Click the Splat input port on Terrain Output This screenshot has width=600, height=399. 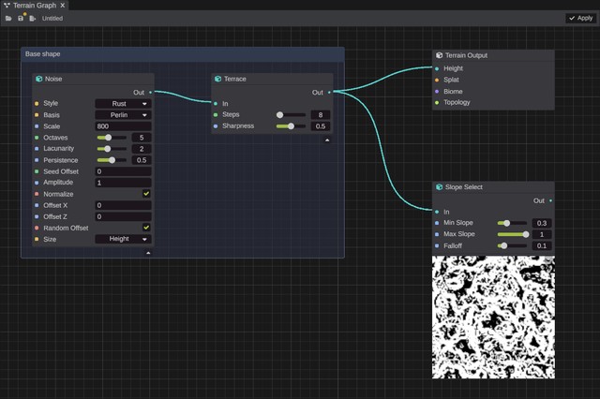437,80
